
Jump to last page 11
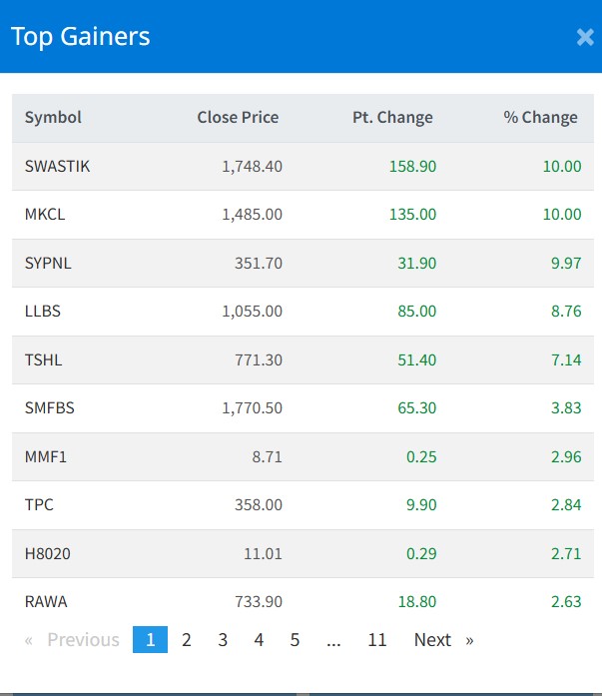pyautogui.click(x=376, y=640)
